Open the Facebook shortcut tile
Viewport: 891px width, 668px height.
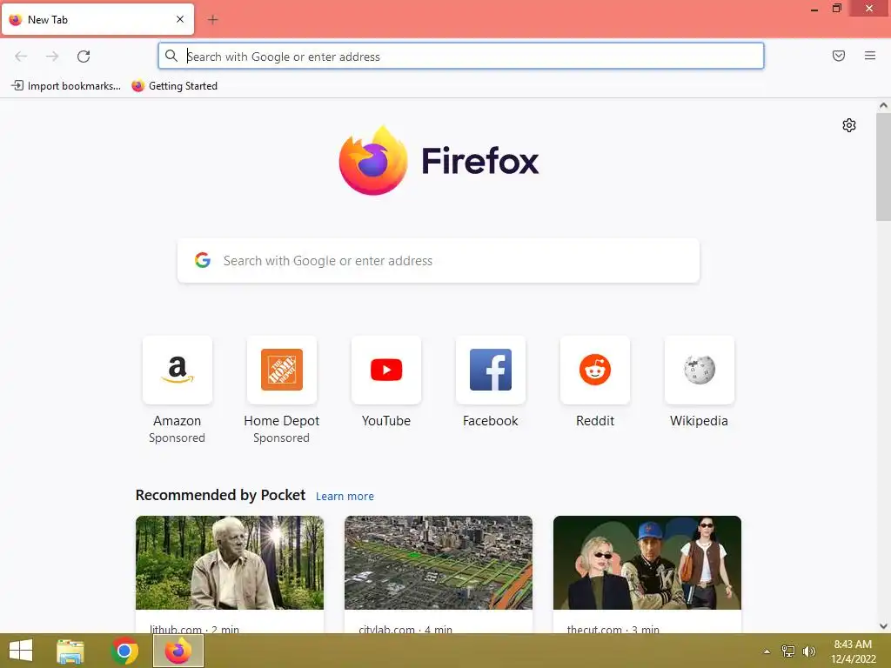point(491,370)
